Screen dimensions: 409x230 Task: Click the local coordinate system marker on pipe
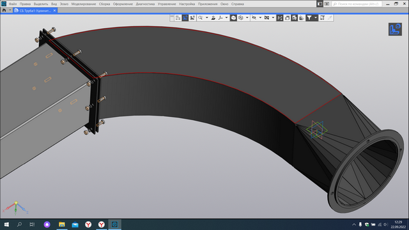tap(317, 130)
